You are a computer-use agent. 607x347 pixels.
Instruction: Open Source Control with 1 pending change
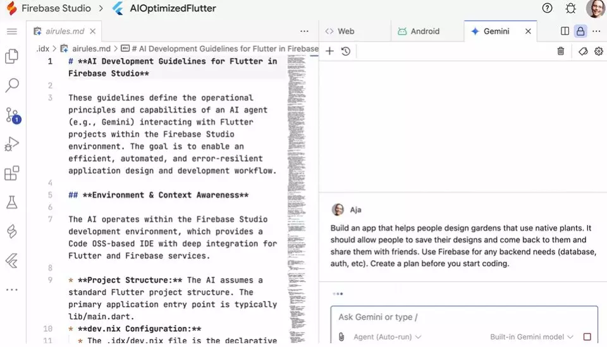pyautogui.click(x=13, y=116)
